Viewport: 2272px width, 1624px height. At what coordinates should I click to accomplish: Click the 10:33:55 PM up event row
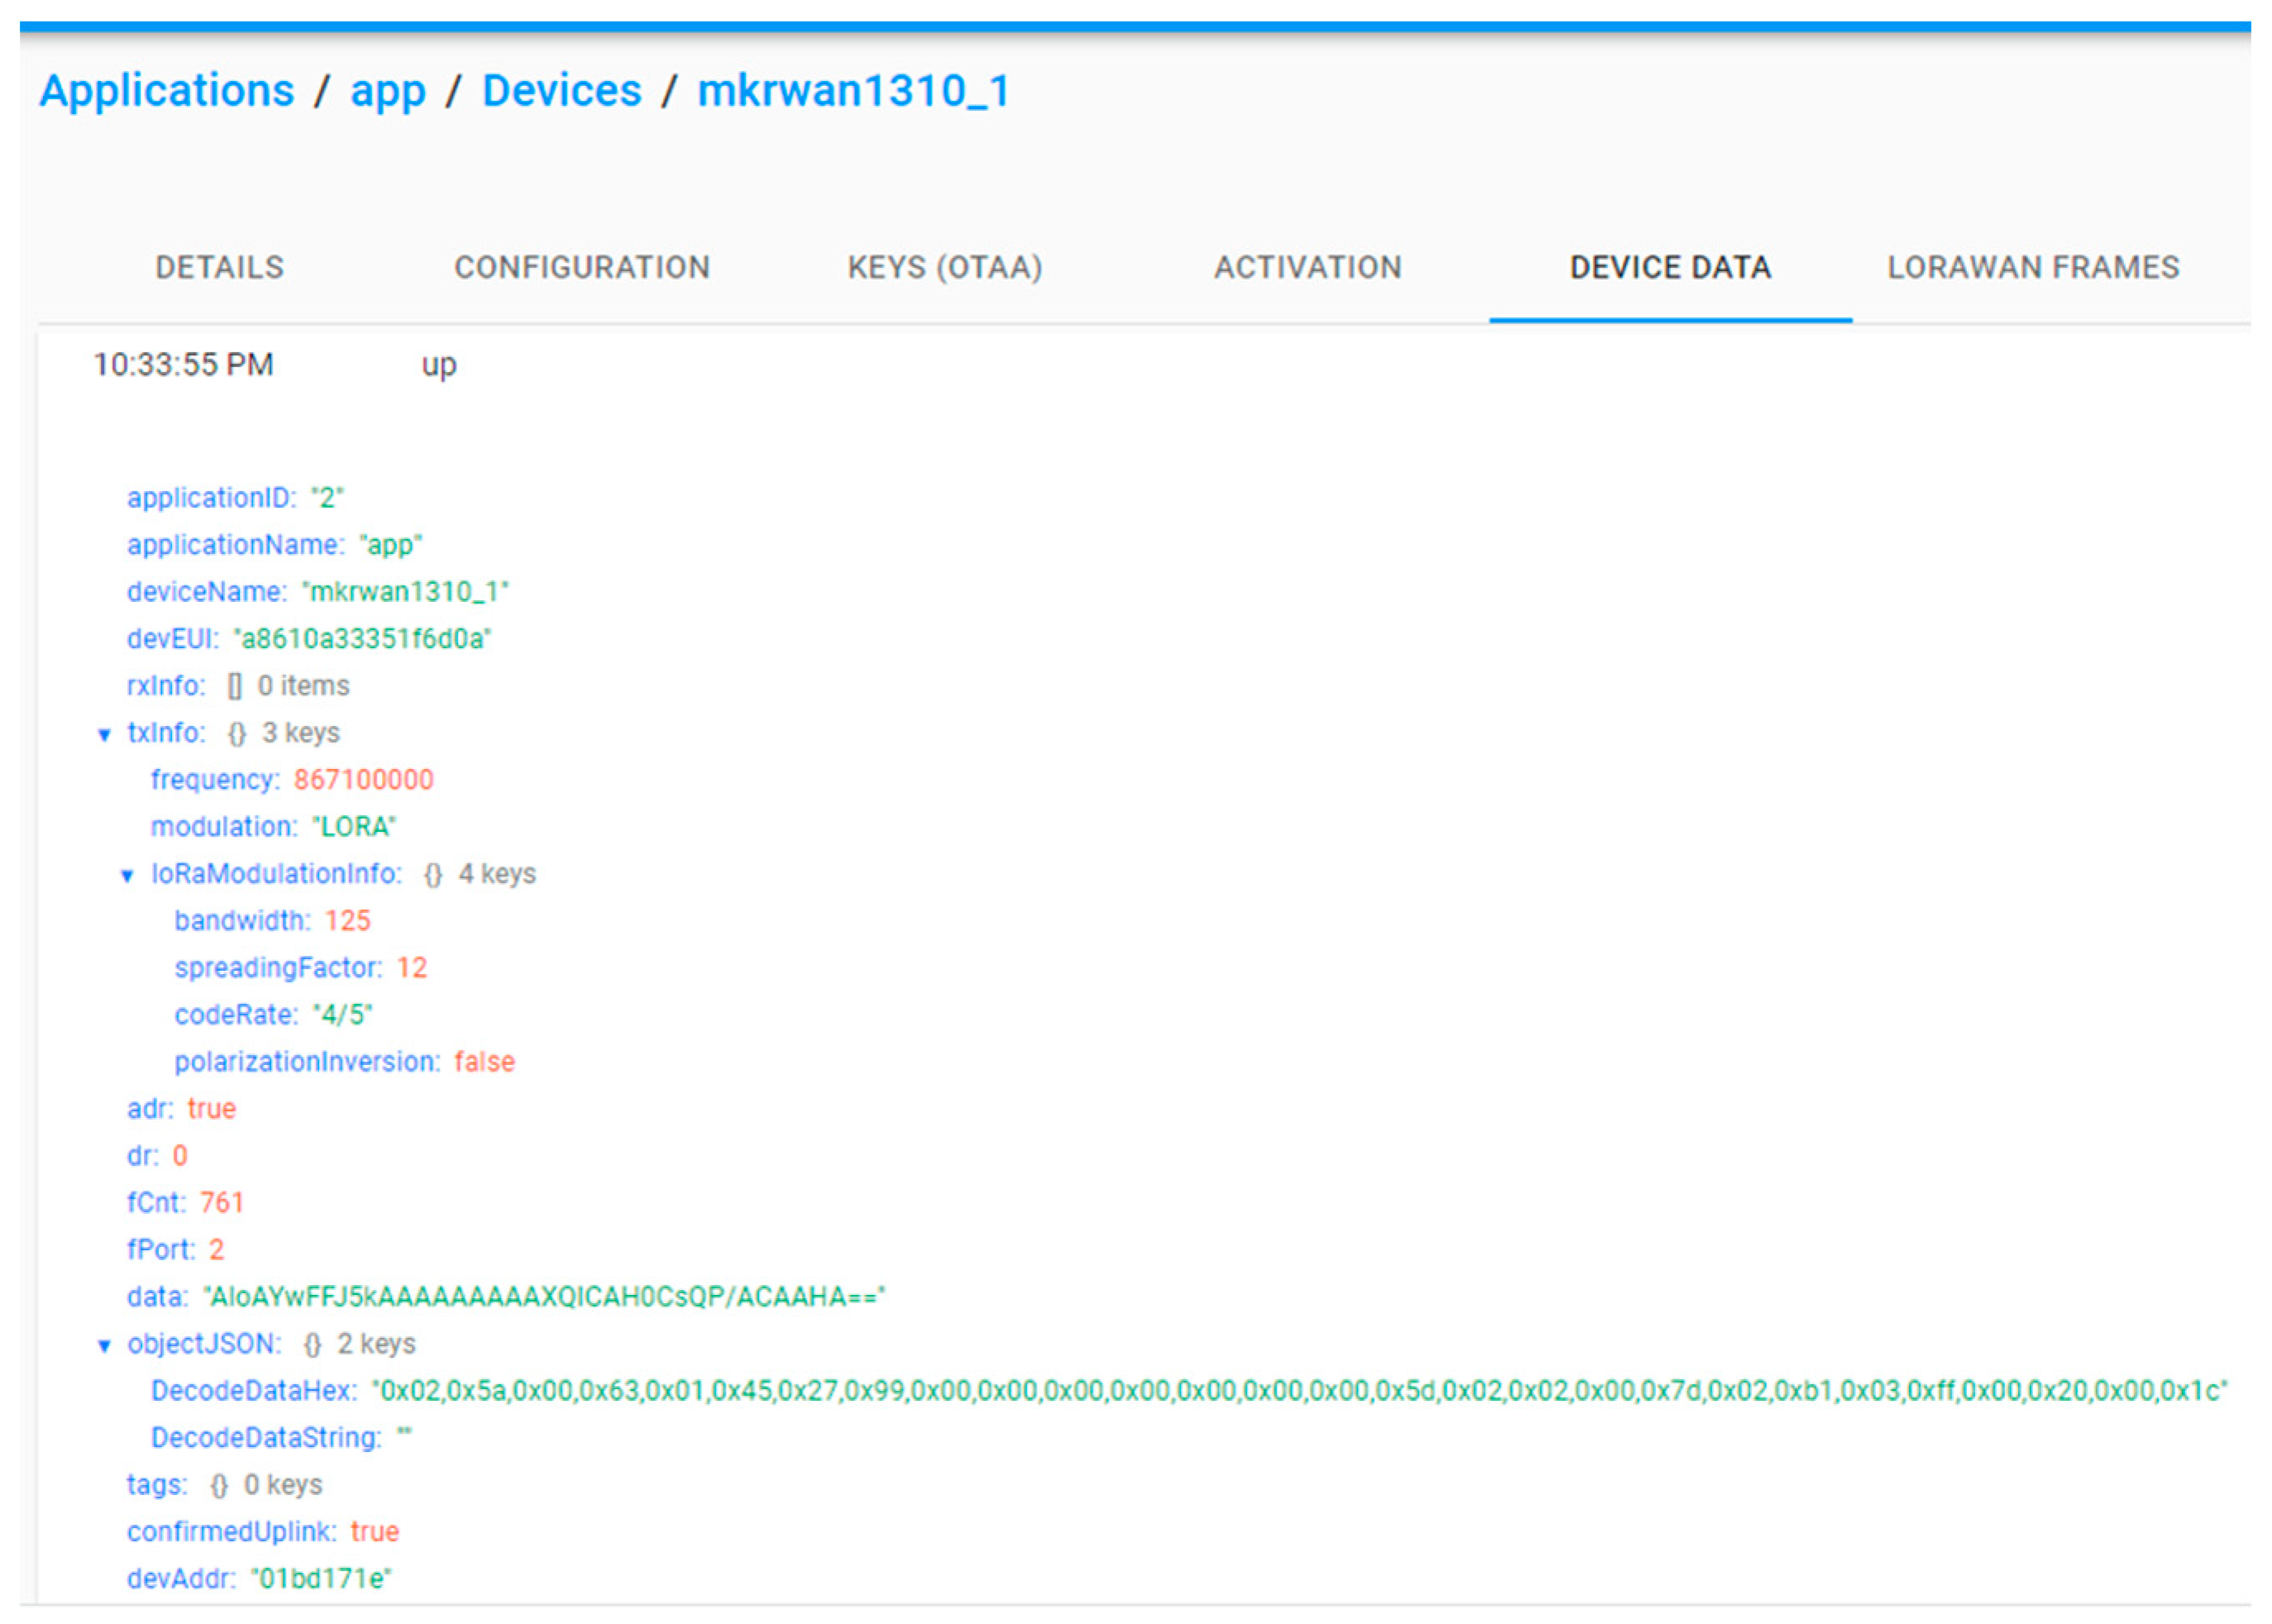tap(275, 365)
